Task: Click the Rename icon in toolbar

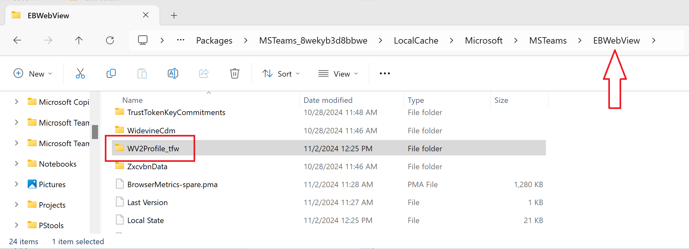Action: [x=173, y=74]
